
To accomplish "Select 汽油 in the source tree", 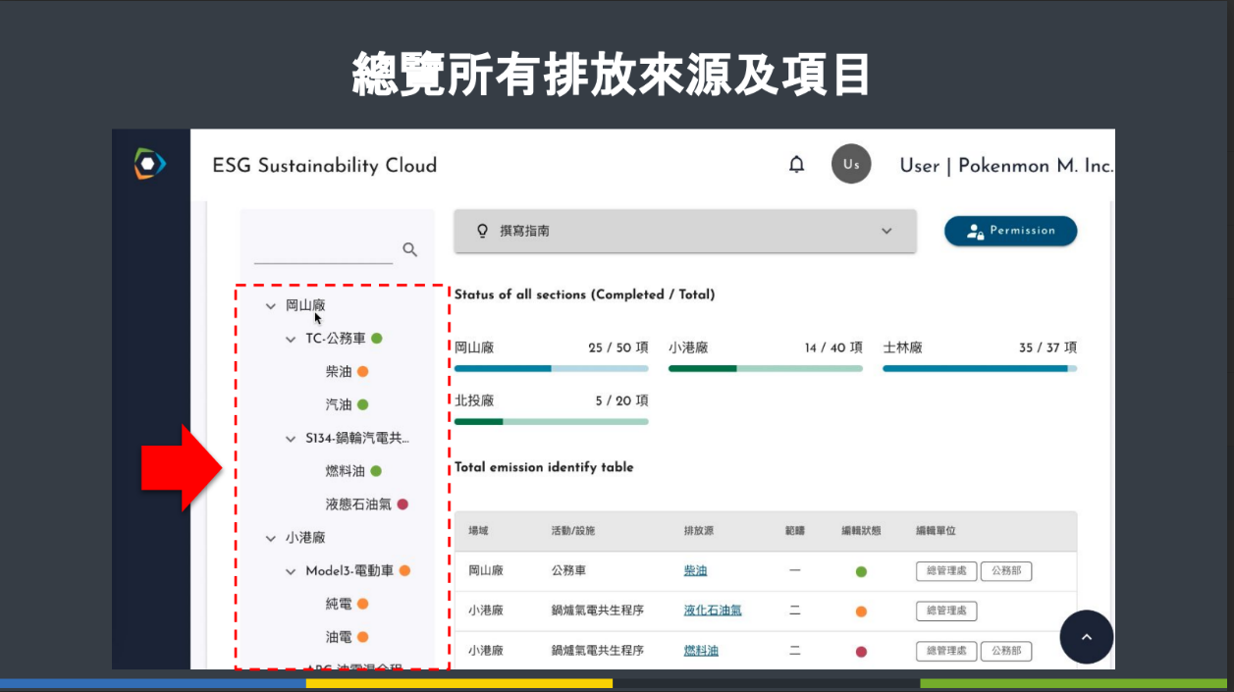I will (x=339, y=404).
